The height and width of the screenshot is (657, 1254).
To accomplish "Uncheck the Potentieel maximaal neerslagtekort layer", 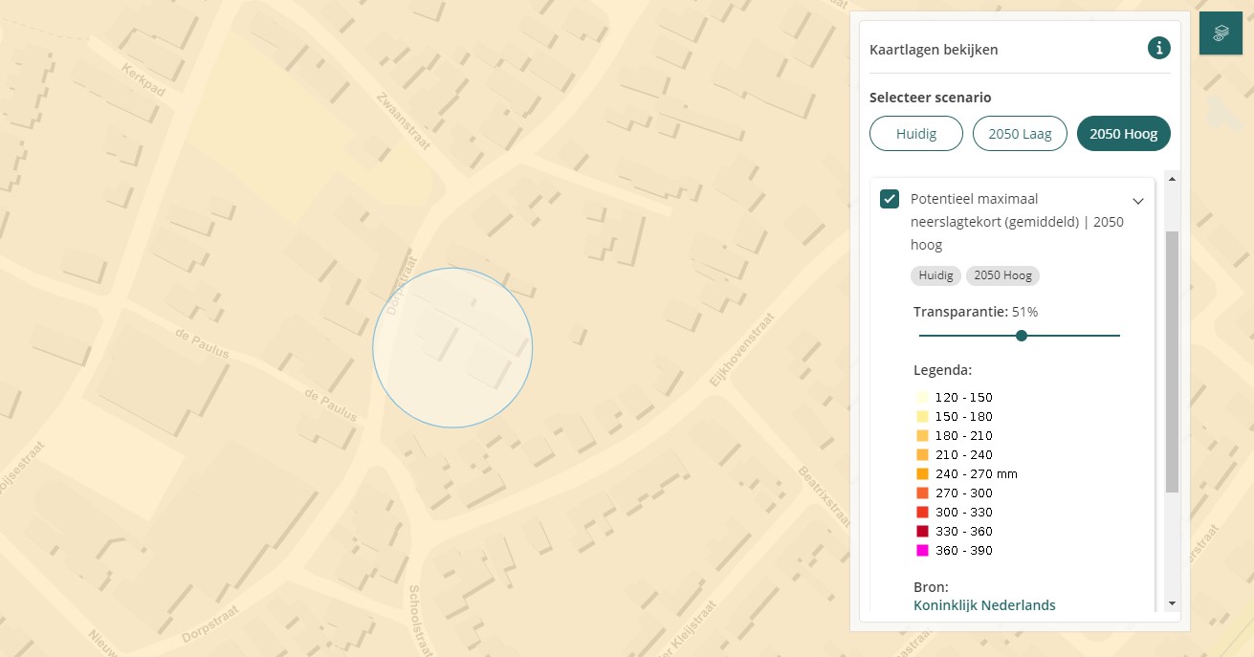I will [890, 199].
